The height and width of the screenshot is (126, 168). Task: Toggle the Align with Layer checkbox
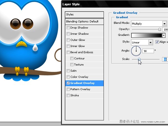coord(157,42)
